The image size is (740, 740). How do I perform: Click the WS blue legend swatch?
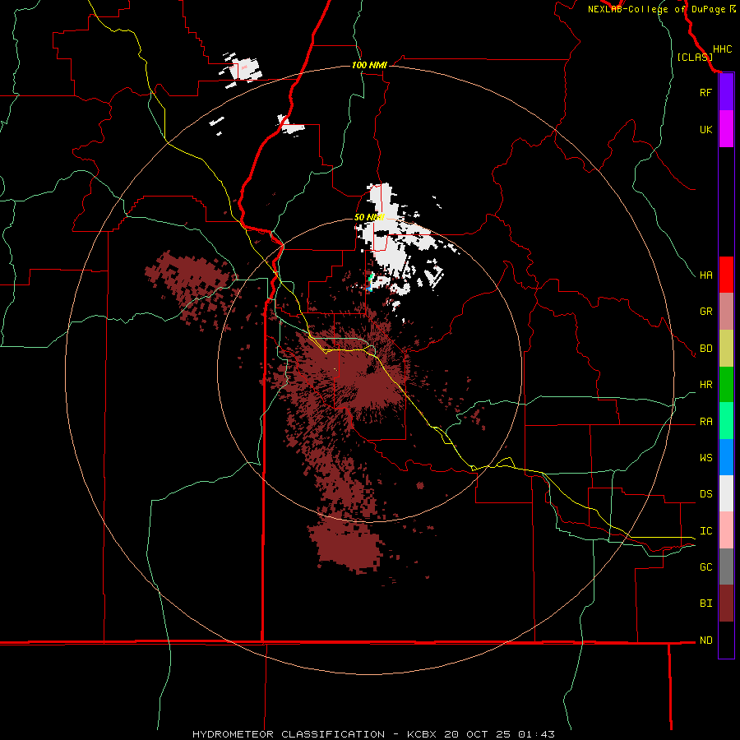(x=726, y=457)
